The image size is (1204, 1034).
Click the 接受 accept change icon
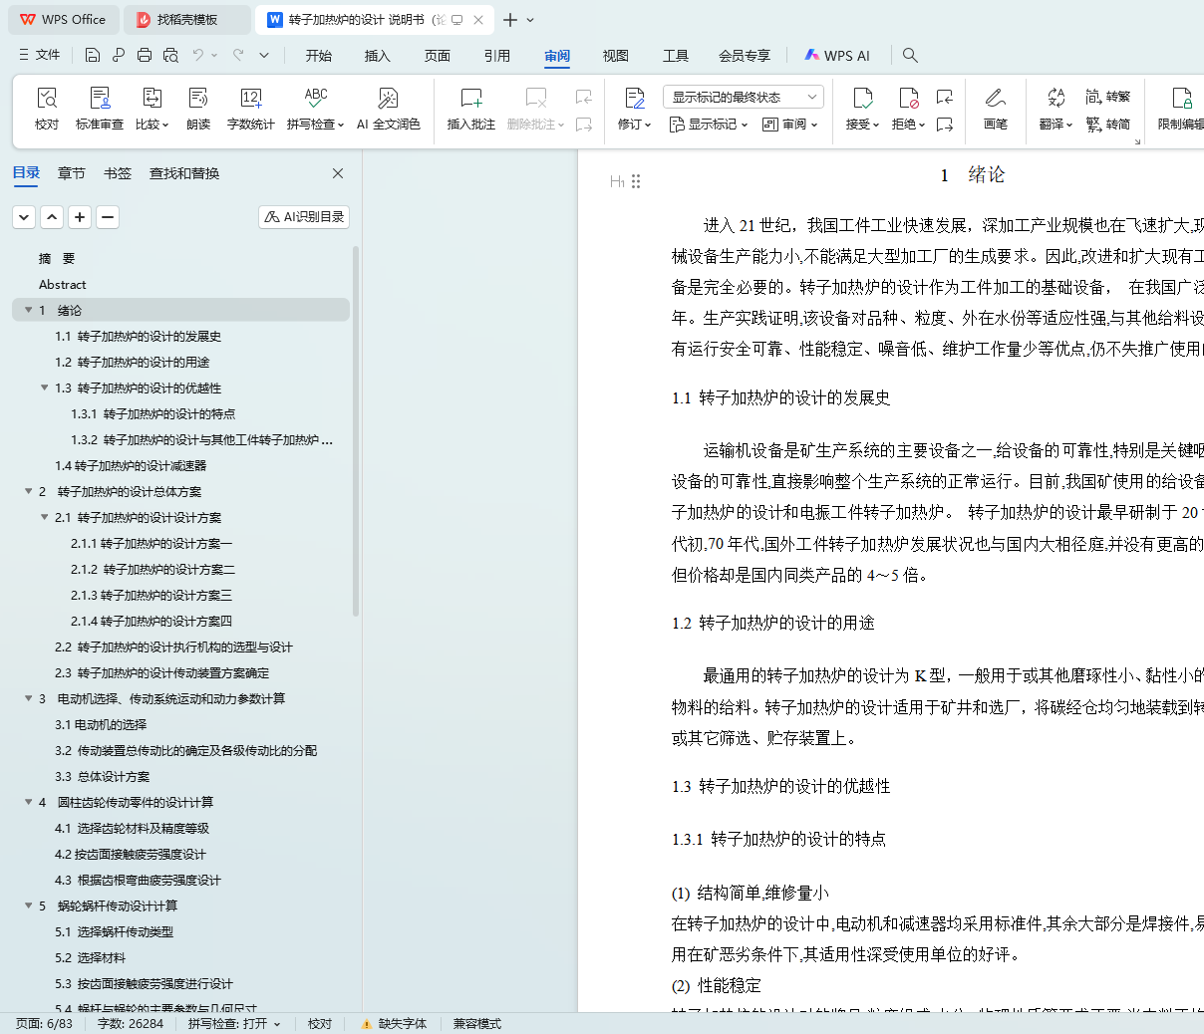tap(862, 98)
